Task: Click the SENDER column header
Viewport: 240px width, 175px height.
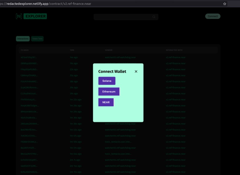Action: pos(109,50)
